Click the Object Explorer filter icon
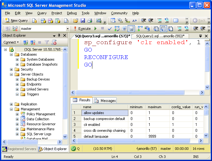Viewport: 212px width, 161px height. [47, 43]
